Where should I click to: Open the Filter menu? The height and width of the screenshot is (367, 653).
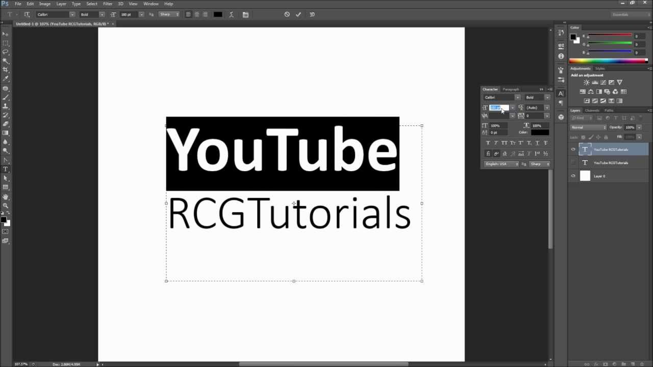point(108,4)
